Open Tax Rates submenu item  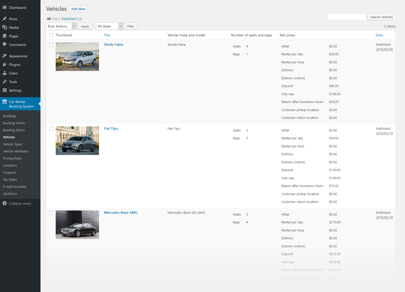[10, 180]
